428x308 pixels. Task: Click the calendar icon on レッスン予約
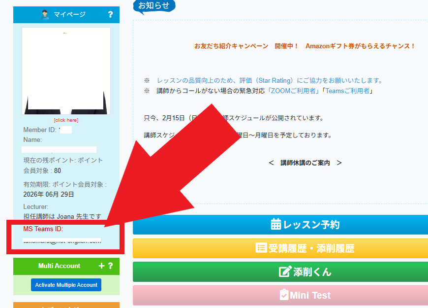(275, 225)
